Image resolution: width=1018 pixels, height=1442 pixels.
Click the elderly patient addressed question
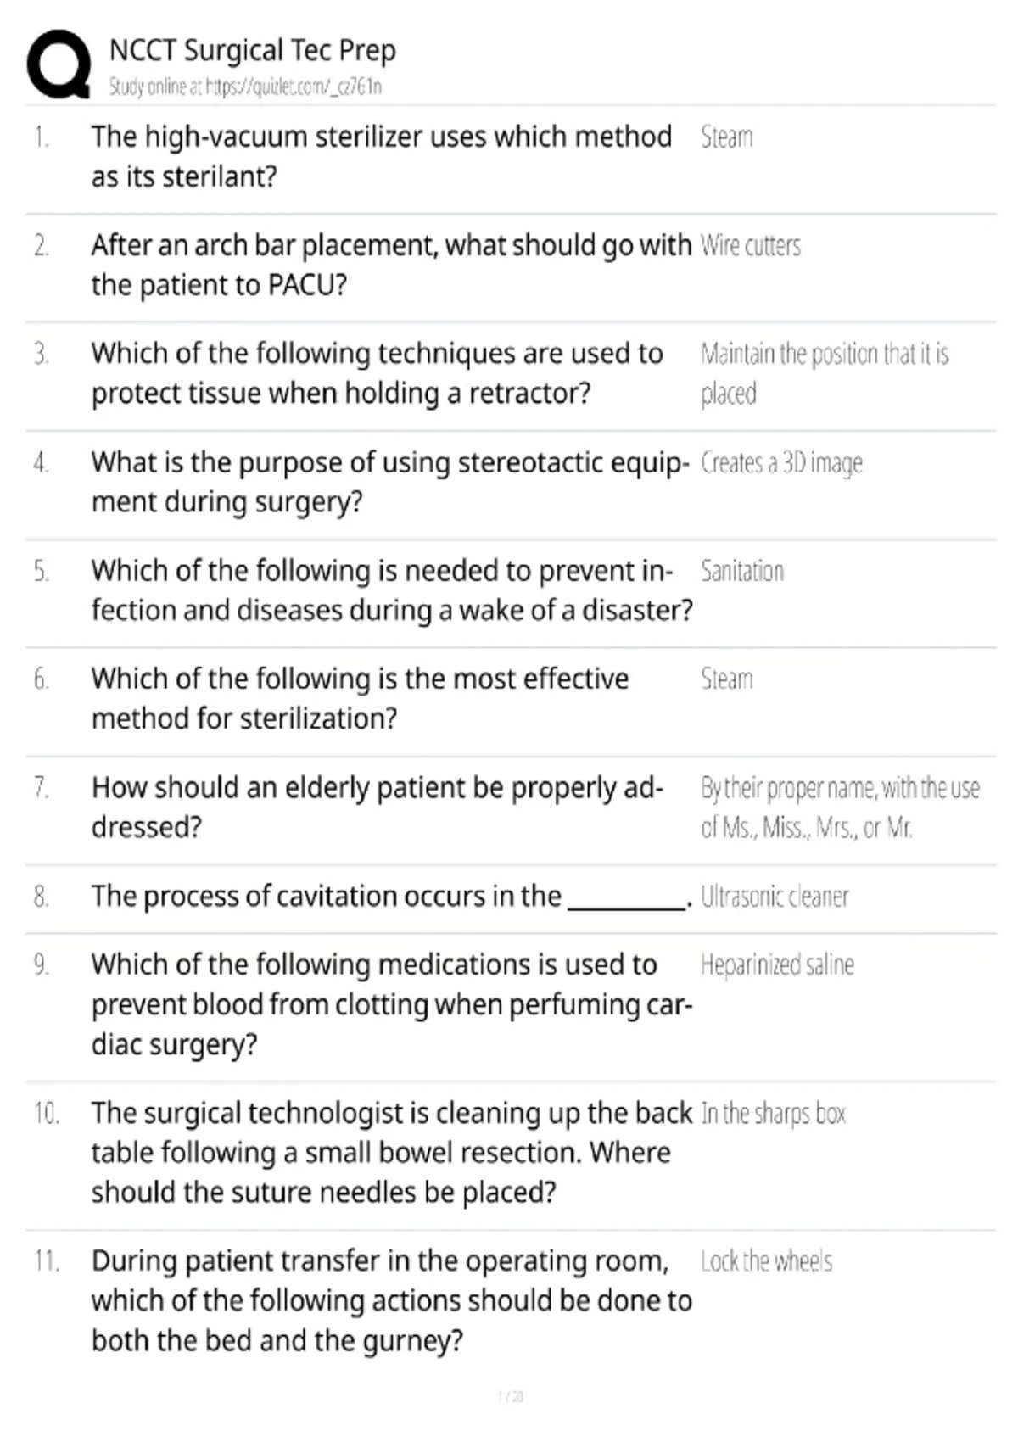pos(377,807)
